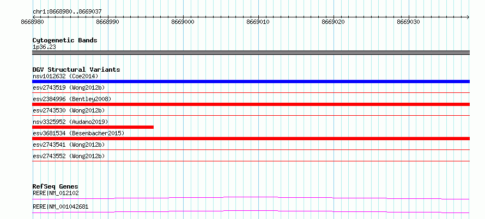Click the nsv1012632 (Coe2014) blue variant bar

point(251,82)
